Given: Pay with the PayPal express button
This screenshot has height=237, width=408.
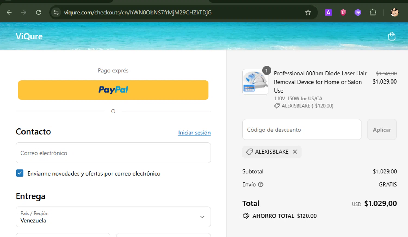Looking at the screenshot, I should (113, 90).
